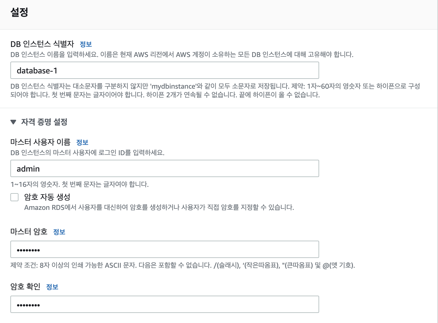Click the Amazon RDS password generation description text
The image size is (438, 323).
[x=159, y=208]
